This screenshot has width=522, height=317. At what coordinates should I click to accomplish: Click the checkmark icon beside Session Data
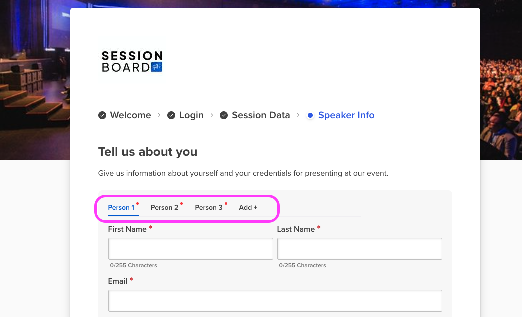pyautogui.click(x=224, y=115)
